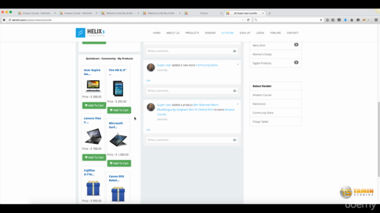Click the orange extension toolbar icon
The width and height of the screenshot is (380, 213).
pos(364,20)
